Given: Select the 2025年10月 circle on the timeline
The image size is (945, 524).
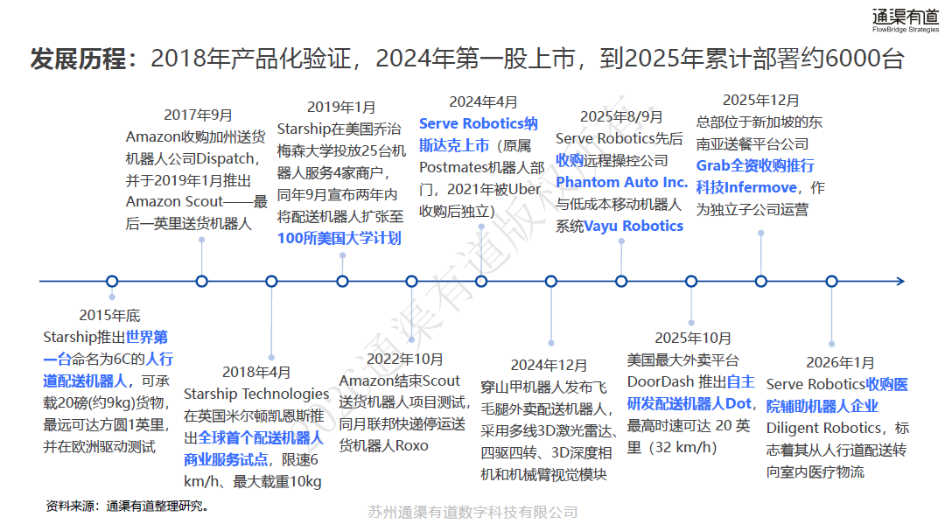Looking at the screenshot, I should (691, 282).
